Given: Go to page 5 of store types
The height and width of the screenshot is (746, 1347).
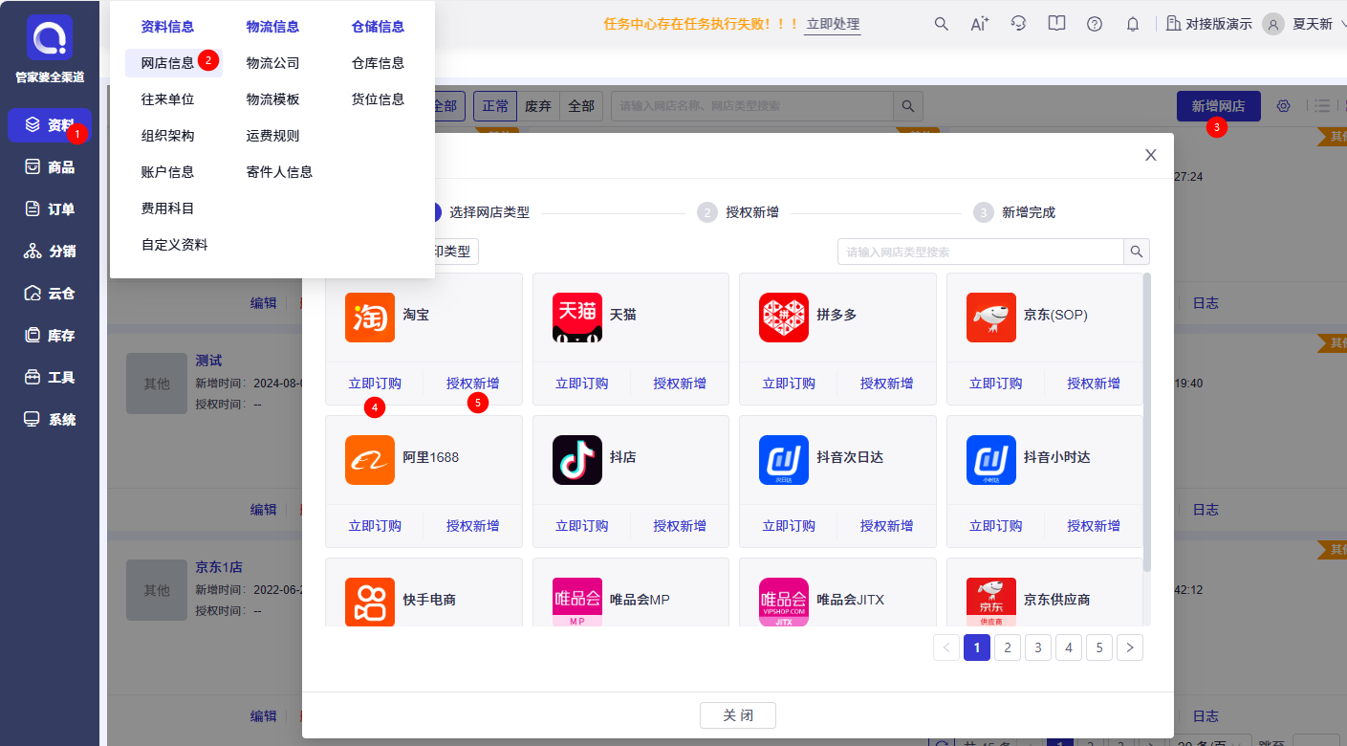Looking at the screenshot, I should pyautogui.click(x=1099, y=647).
